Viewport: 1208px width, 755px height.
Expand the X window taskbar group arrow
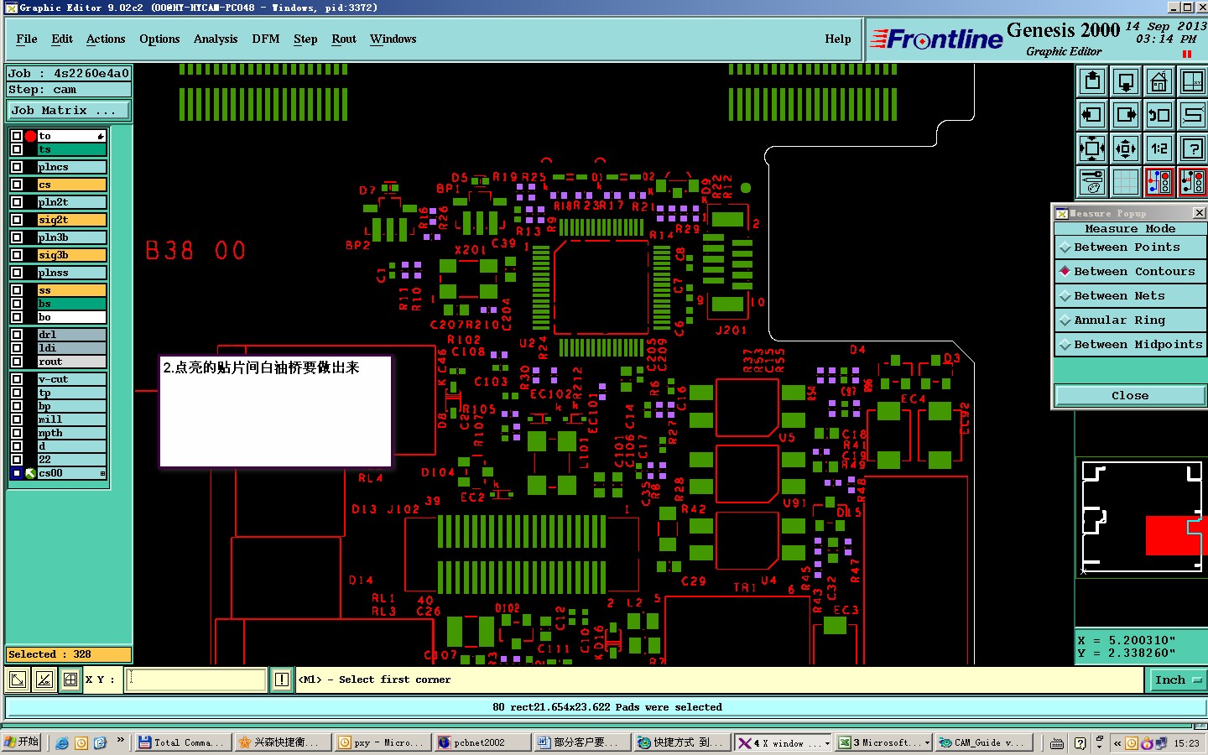click(827, 743)
